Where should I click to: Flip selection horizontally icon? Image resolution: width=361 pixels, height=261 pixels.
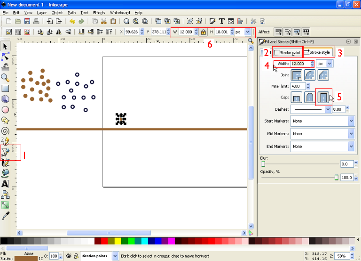pyautogui.click(x=59, y=32)
